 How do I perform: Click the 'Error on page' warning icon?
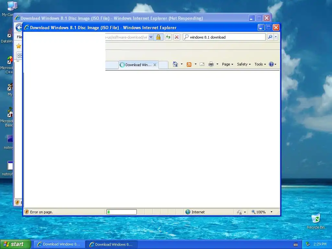27,212
